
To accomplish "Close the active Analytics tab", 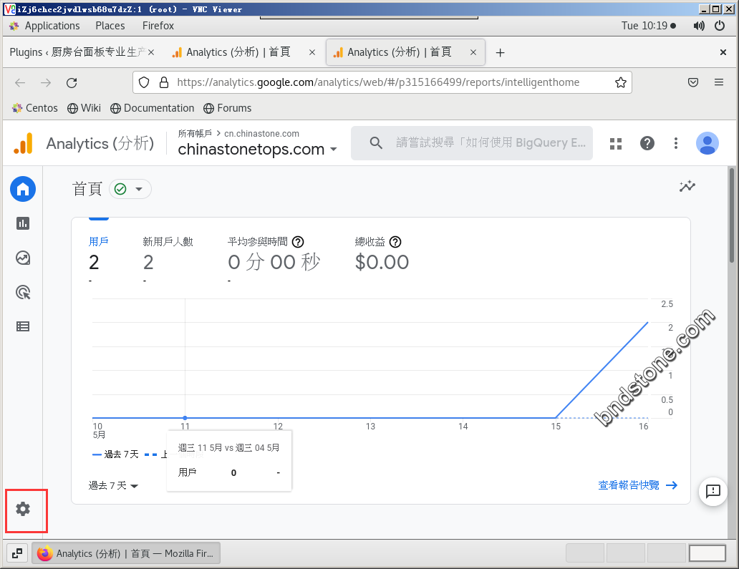I will 473,52.
